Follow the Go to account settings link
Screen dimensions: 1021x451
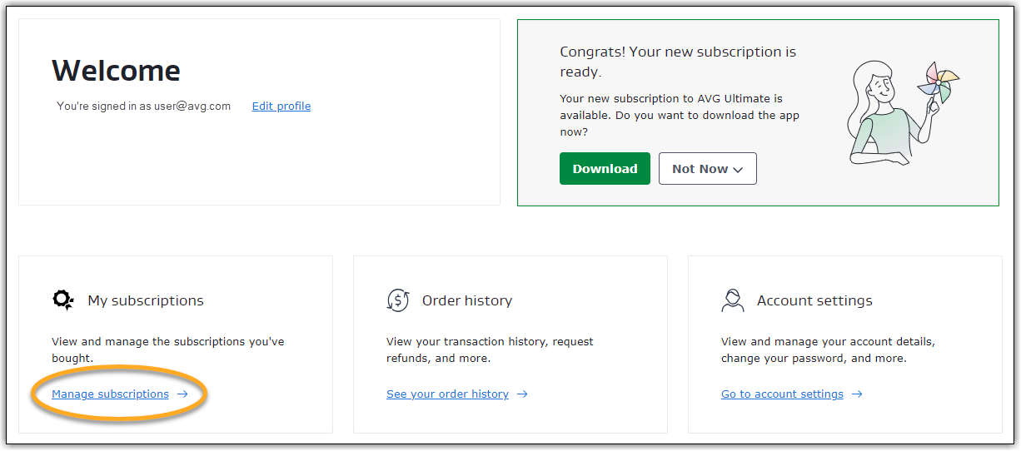[782, 394]
